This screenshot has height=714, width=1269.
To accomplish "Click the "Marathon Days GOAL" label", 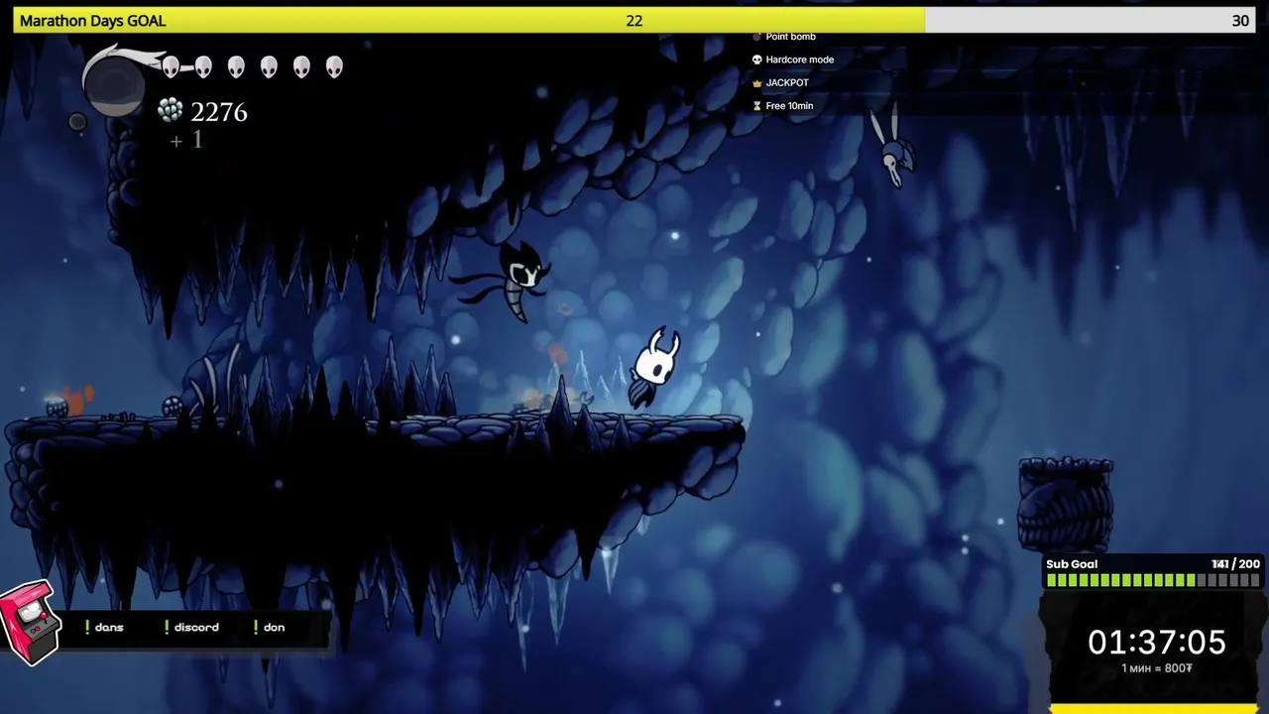I will tap(93, 21).
